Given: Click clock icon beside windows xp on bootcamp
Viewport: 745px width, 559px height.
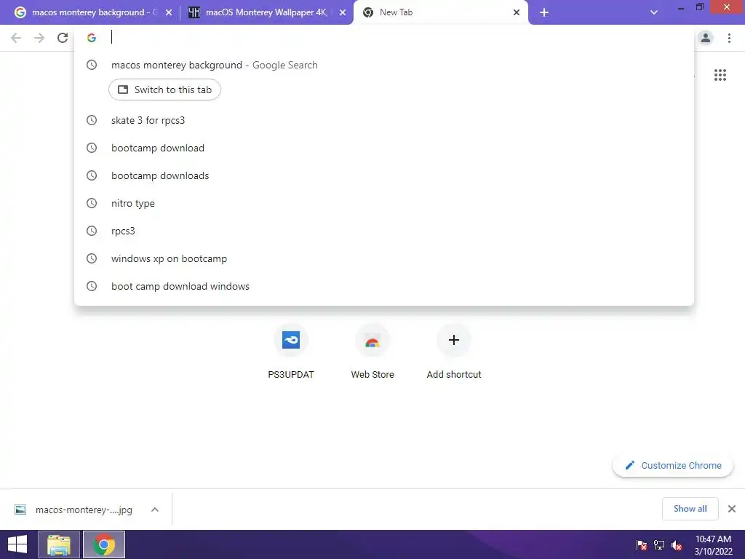Looking at the screenshot, I should pyautogui.click(x=91, y=258).
